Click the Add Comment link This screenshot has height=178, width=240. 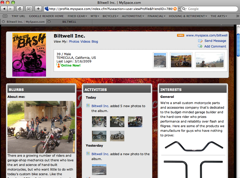(x=215, y=46)
